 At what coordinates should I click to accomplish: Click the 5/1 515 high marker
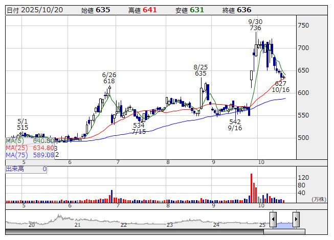(22, 124)
